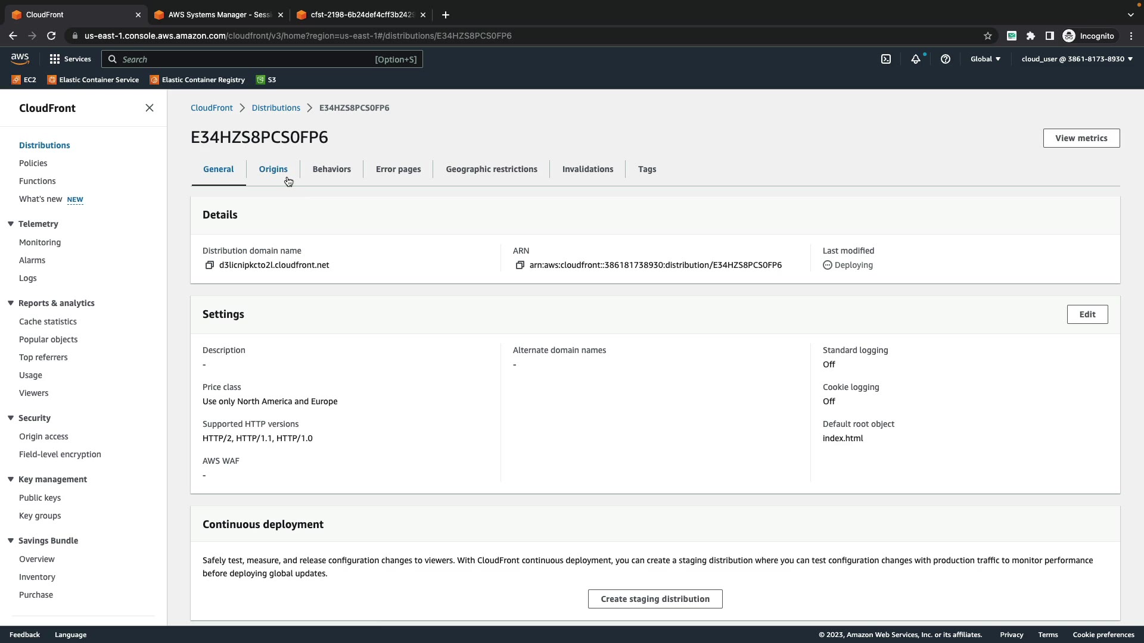Click the Distributions breadcrumb link
The image size is (1144, 643).
tap(276, 108)
